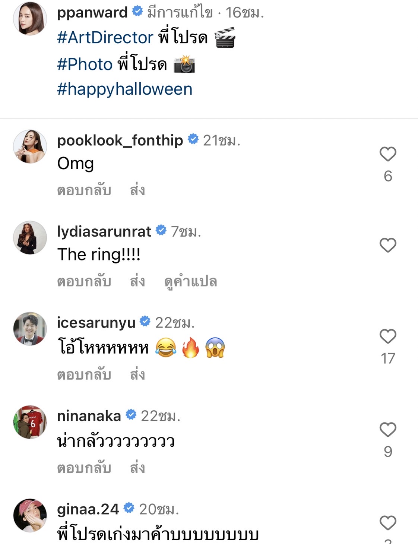Tap heart icon on ginaa.24's comment
Image resolution: width=418 pixels, height=544 pixels.
point(387,523)
